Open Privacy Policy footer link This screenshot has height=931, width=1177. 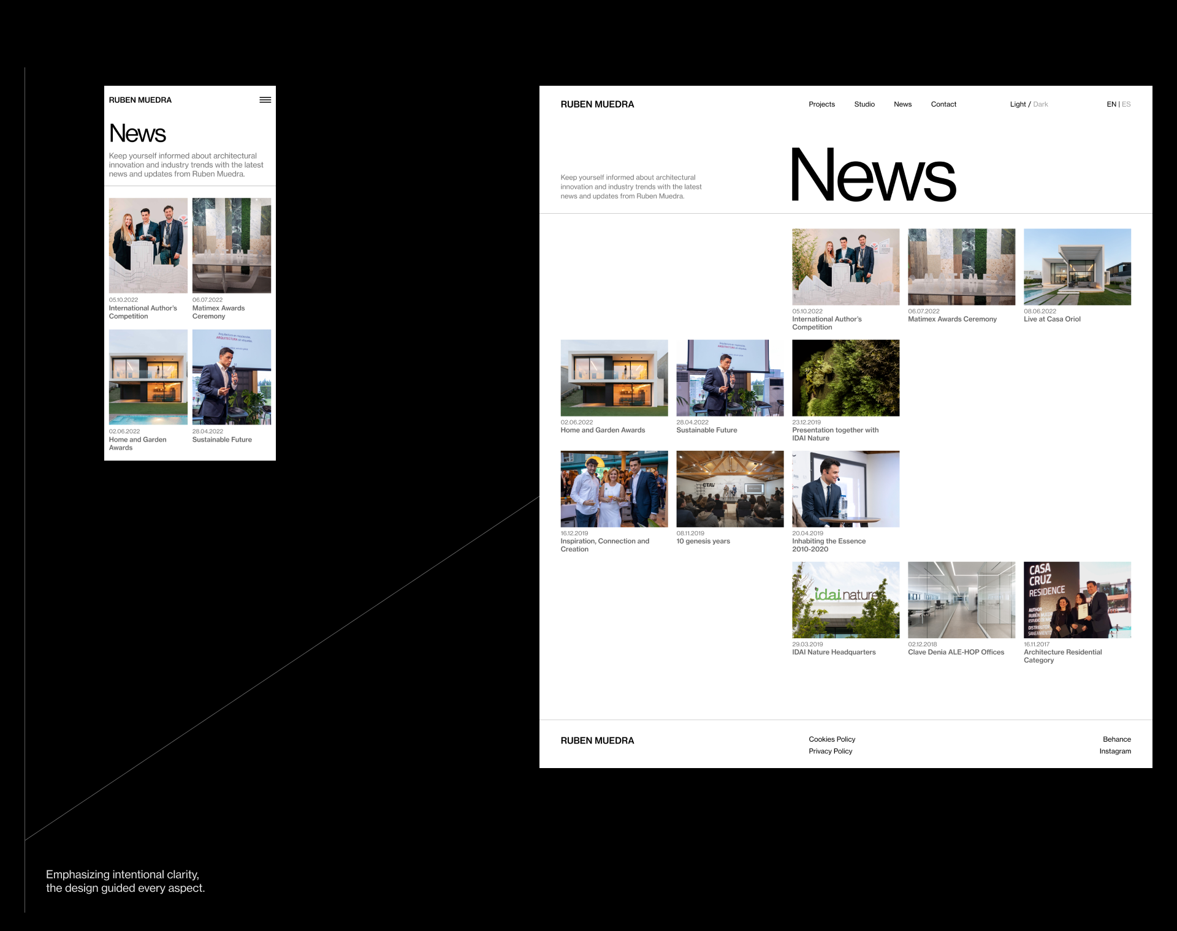pyautogui.click(x=830, y=751)
